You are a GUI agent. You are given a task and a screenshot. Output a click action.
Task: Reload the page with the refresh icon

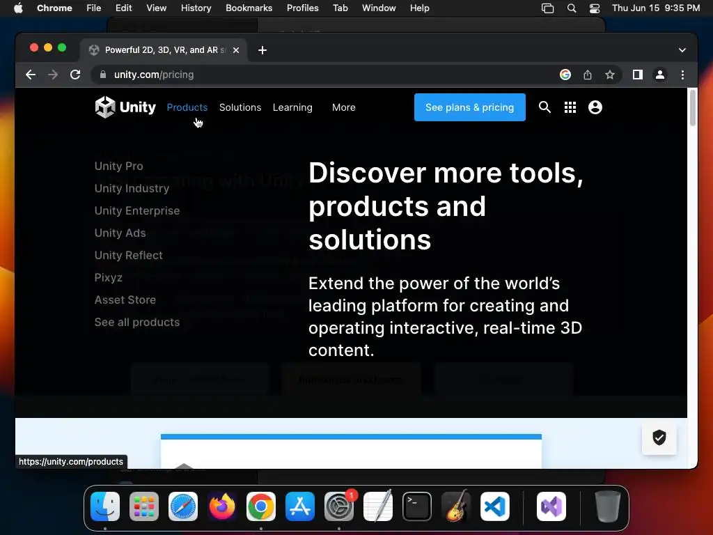coord(75,75)
